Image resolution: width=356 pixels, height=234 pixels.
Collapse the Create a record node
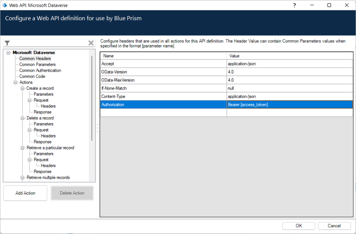click(22, 88)
